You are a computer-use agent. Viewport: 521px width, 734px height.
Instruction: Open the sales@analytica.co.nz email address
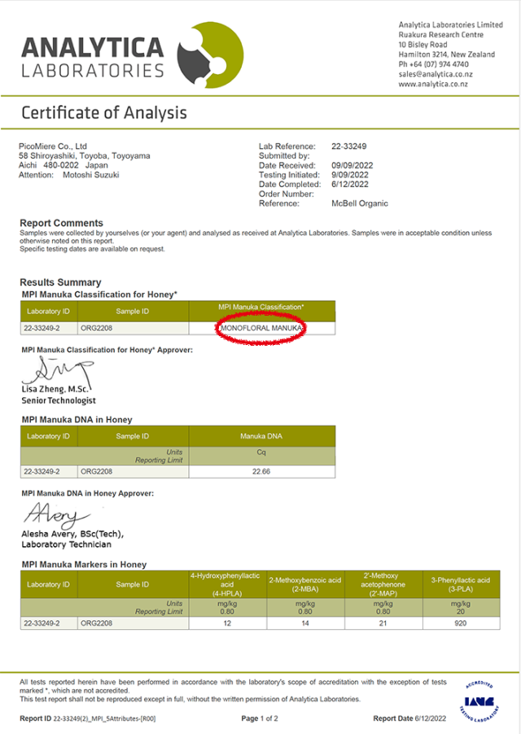coord(436,74)
